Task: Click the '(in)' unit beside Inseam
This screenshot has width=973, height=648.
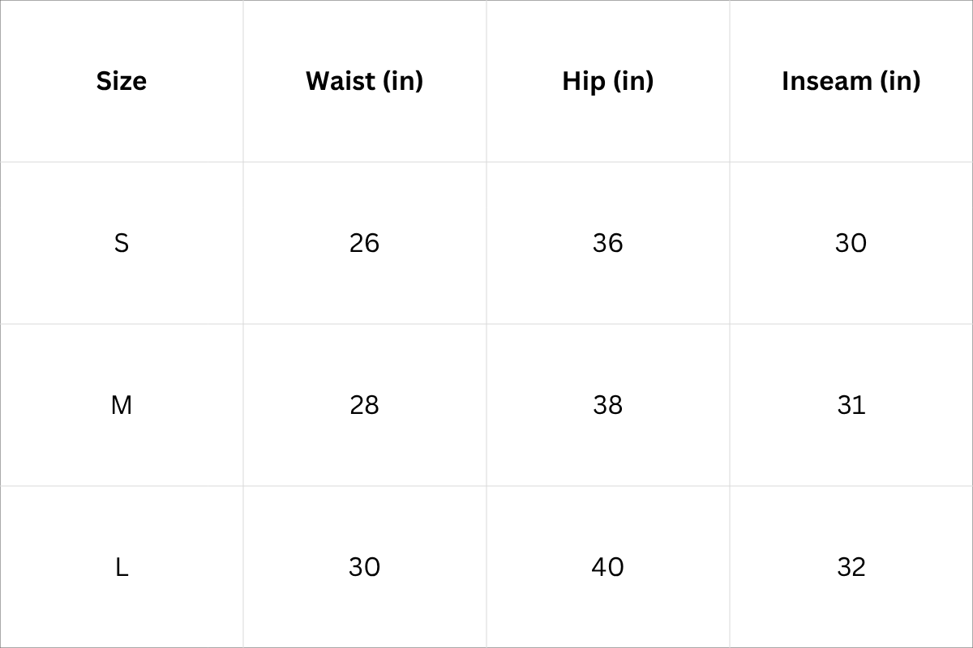Action: [x=900, y=81]
